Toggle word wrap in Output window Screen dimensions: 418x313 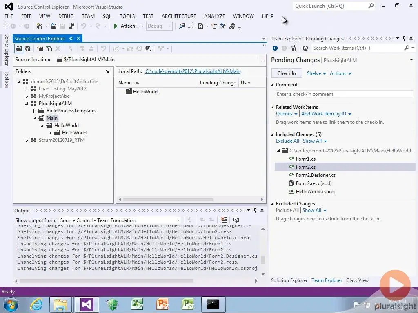point(236,220)
